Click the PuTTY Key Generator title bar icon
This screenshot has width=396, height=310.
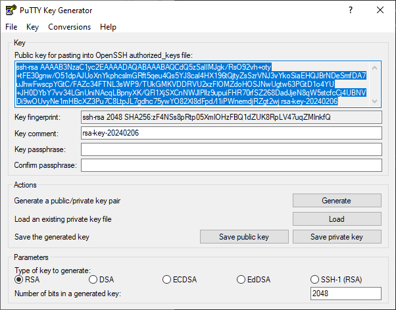(x=11, y=10)
